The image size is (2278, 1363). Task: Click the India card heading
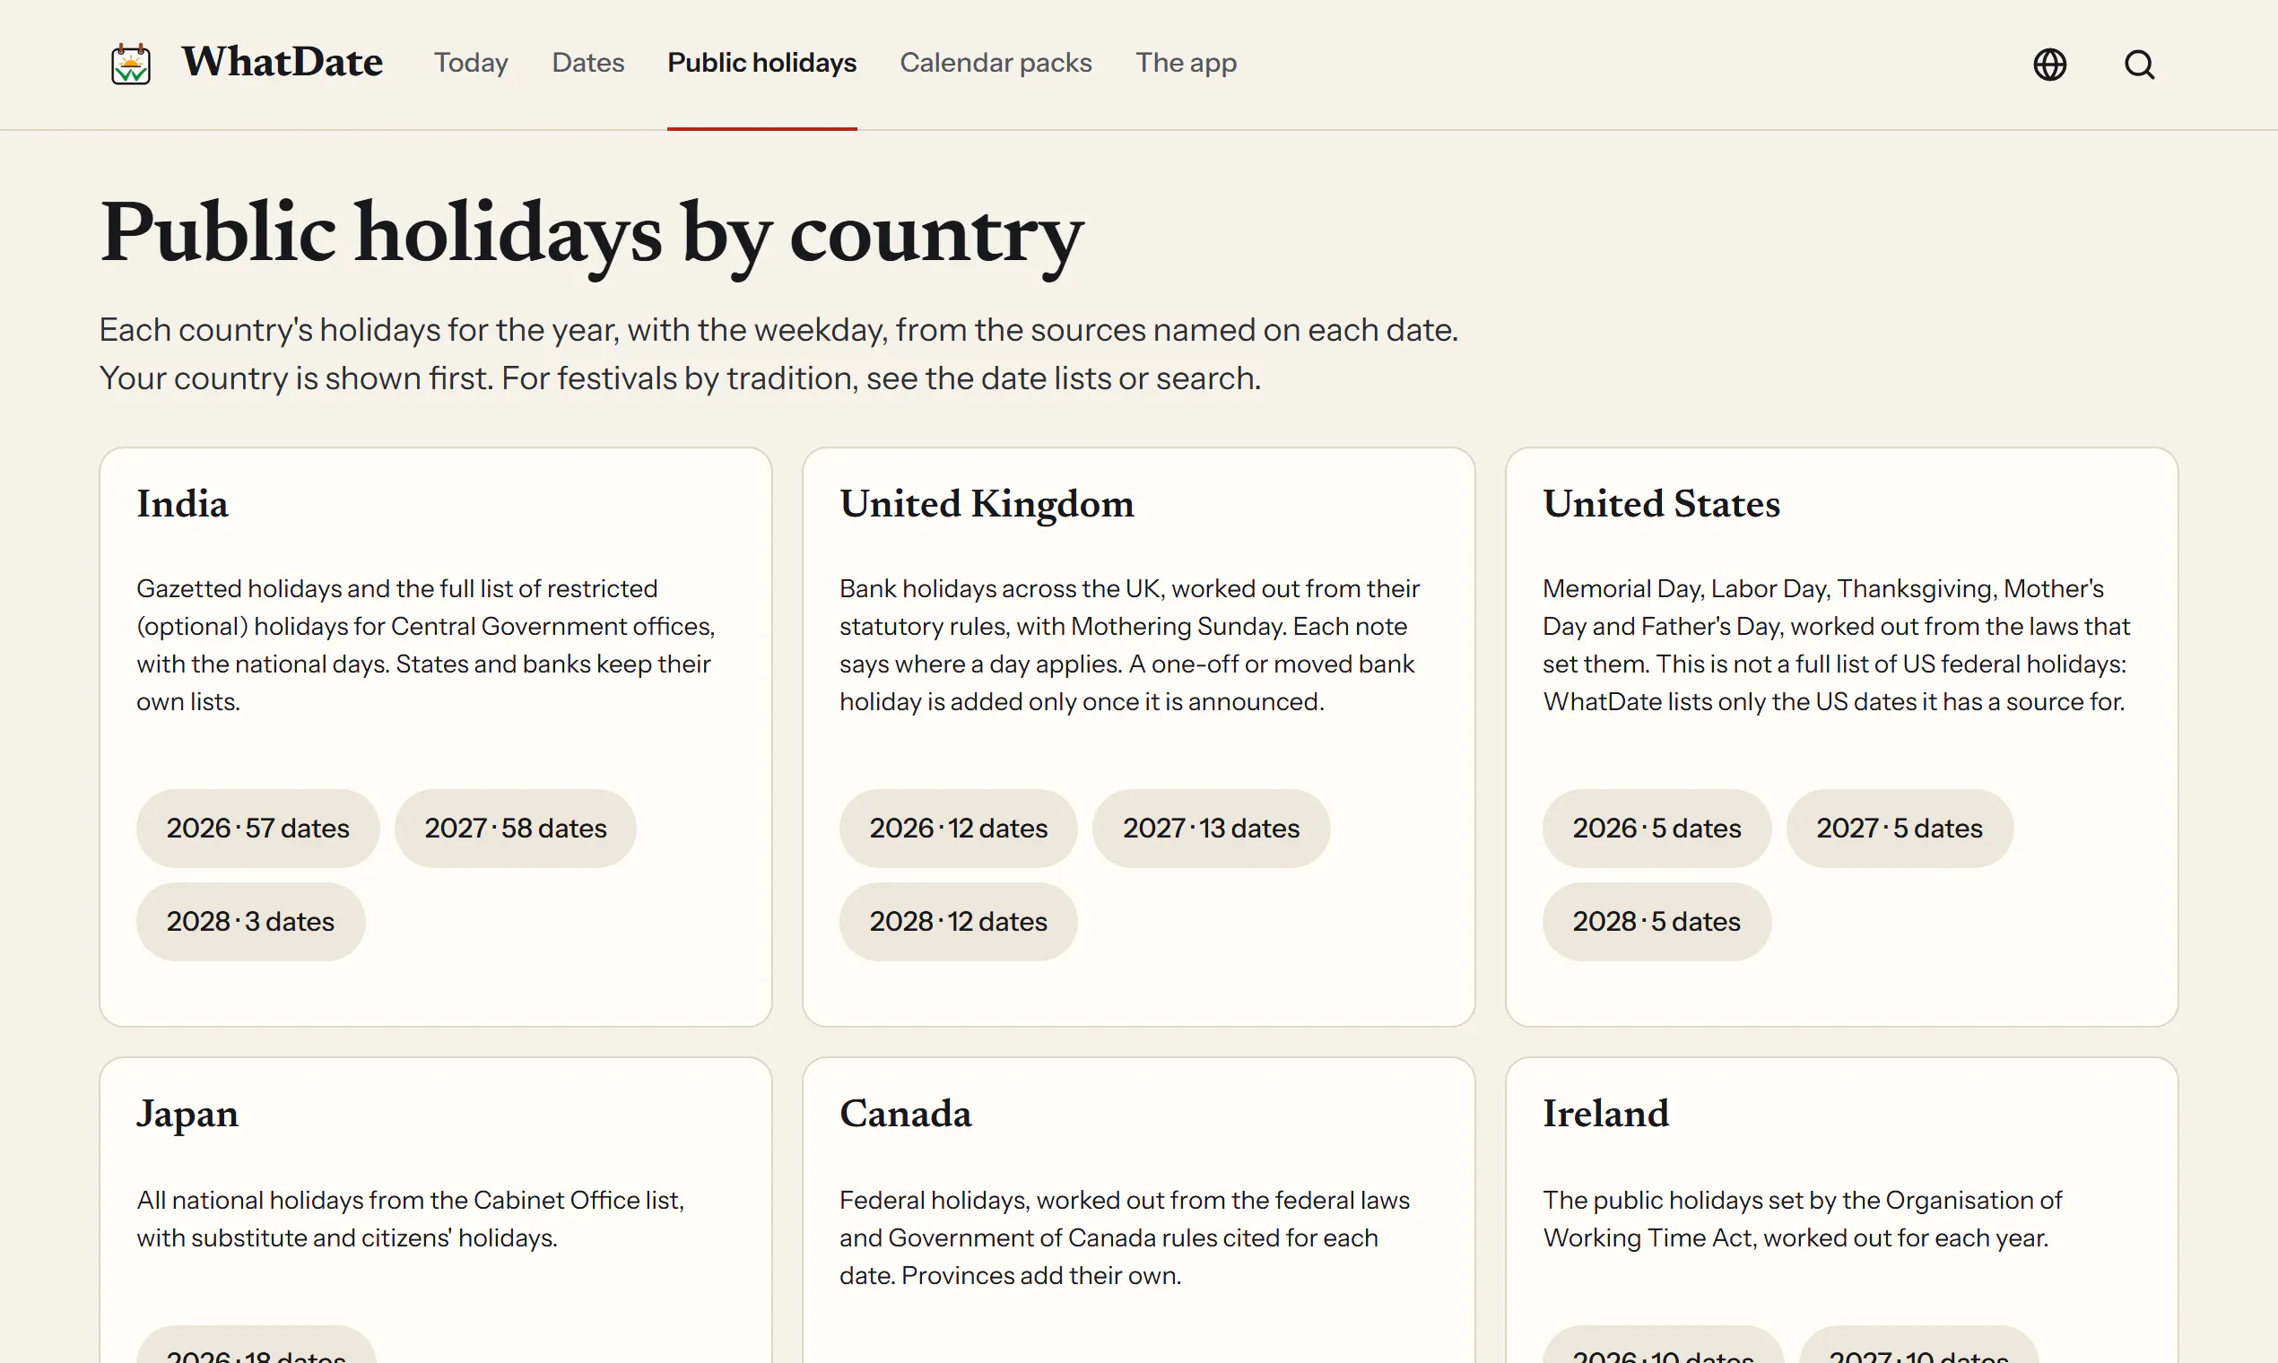coord(183,503)
